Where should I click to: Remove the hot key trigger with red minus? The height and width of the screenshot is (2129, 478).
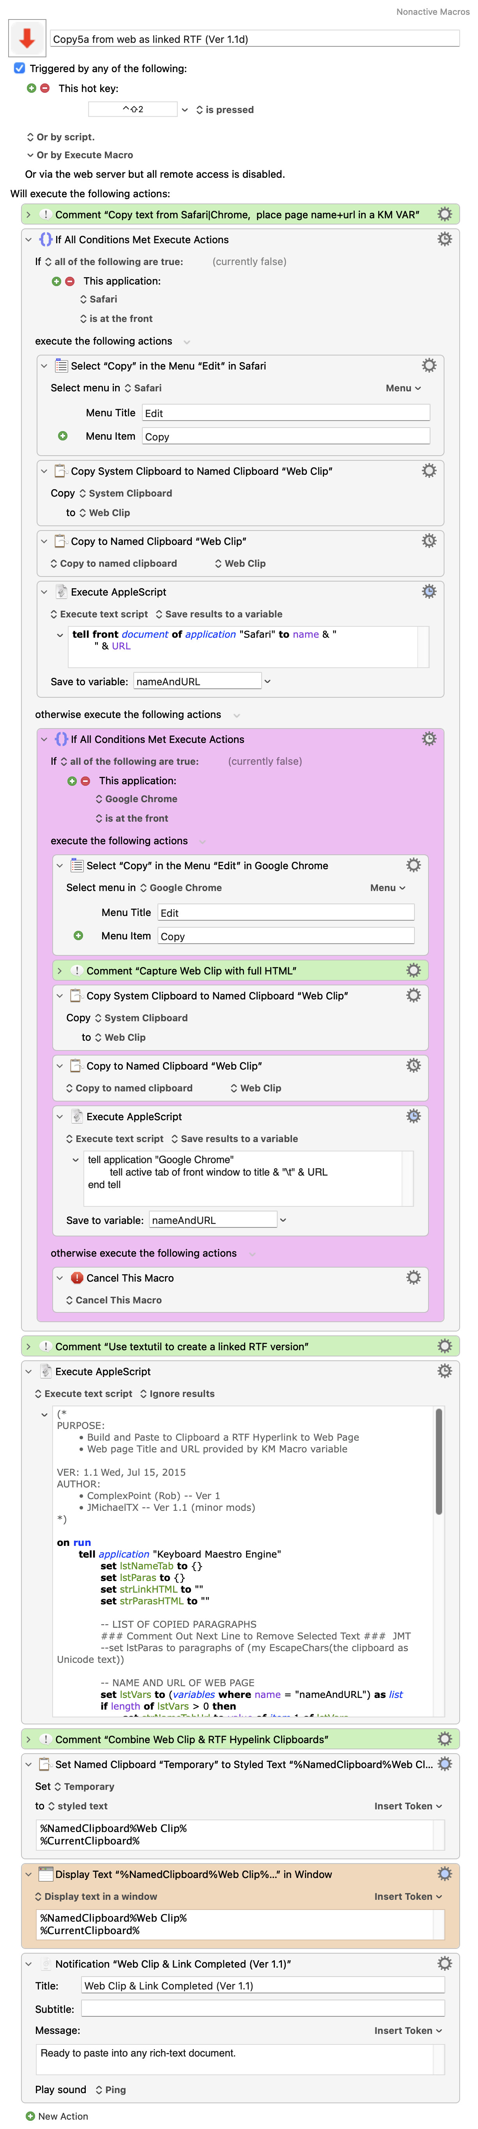[45, 88]
